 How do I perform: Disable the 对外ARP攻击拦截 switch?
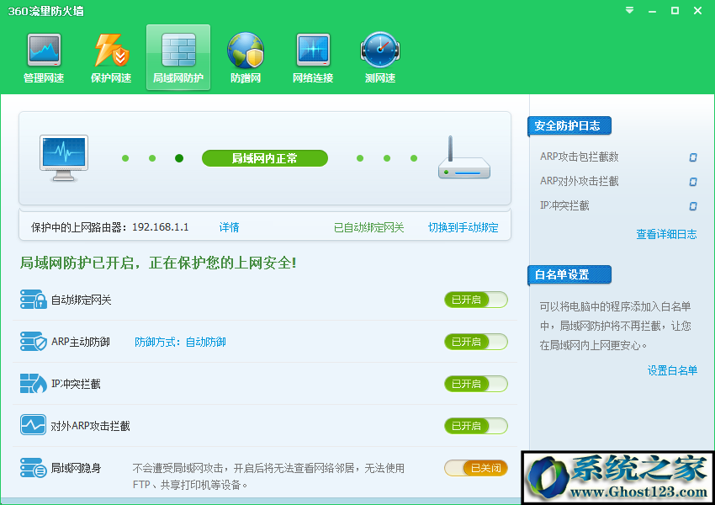(476, 426)
